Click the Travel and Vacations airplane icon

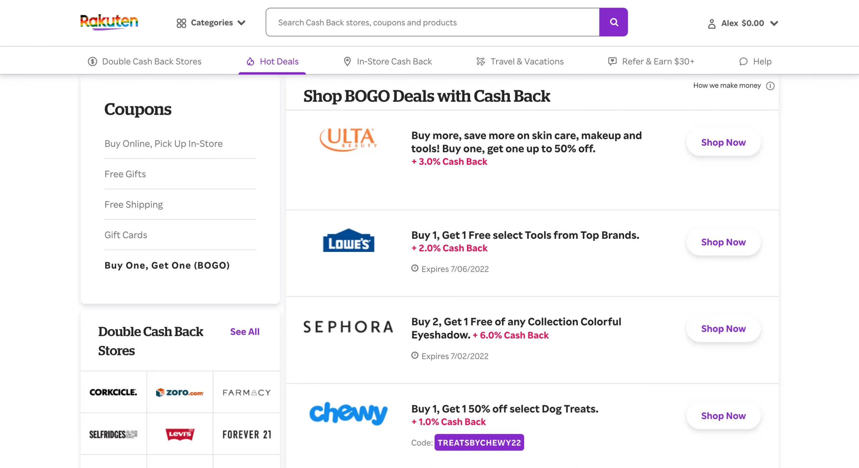[x=481, y=61]
